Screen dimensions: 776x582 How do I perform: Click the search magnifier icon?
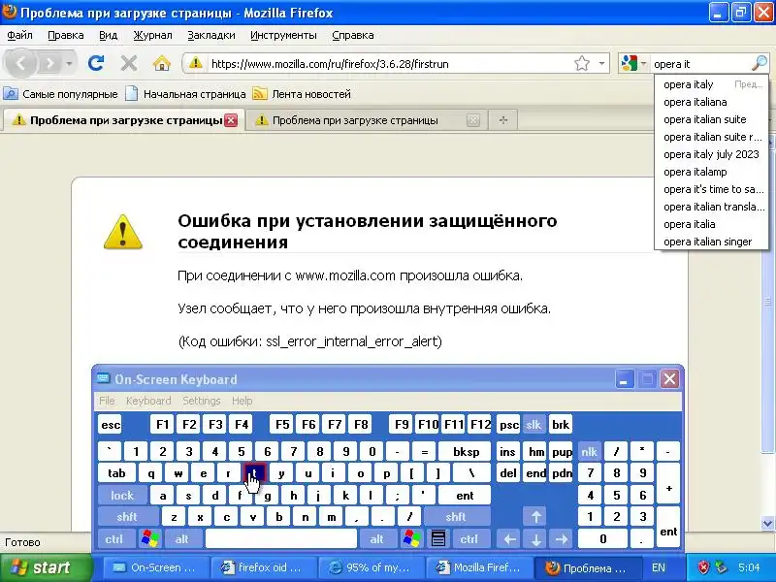760,63
